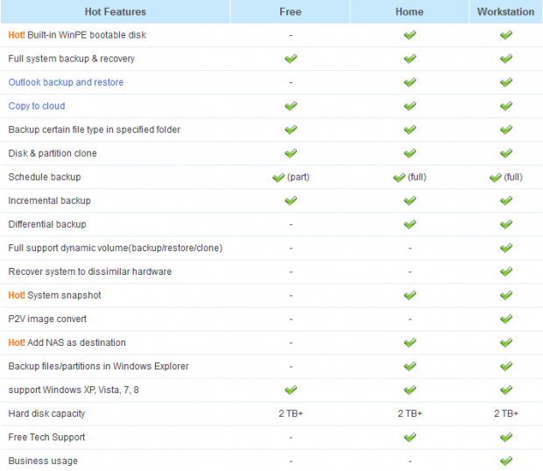Screen dimensions: 543x471
Task: Click the Free column header
Action: [290, 11]
